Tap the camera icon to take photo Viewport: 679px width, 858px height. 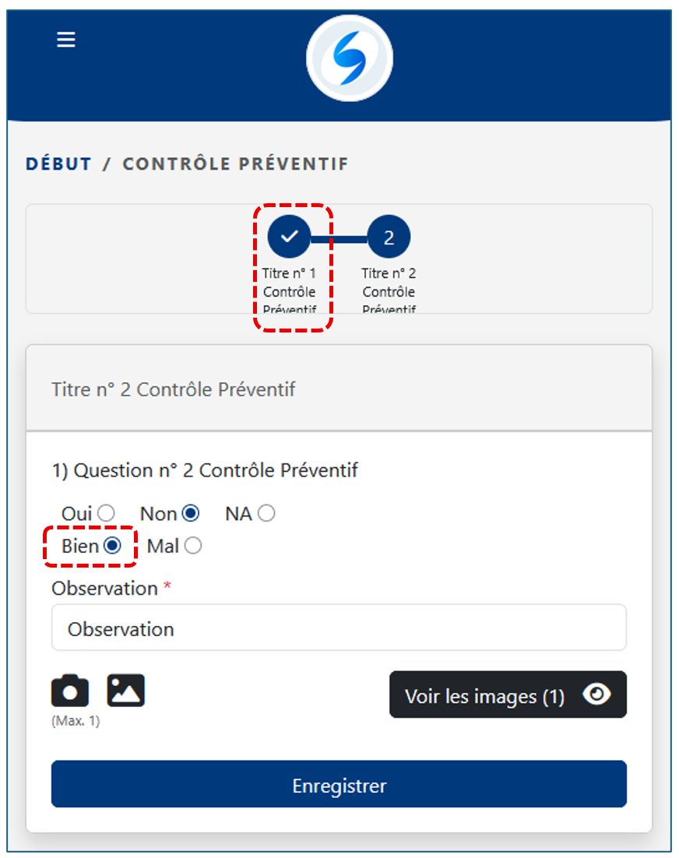click(70, 691)
